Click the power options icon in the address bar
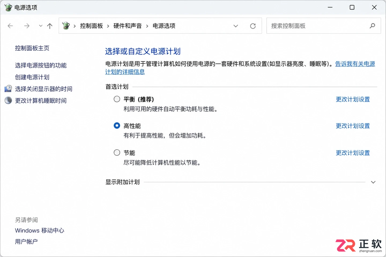386x257 pixels. (x=66, y=26)
